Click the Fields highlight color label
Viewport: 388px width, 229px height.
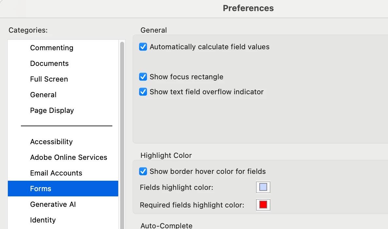(x=176, y=188)
